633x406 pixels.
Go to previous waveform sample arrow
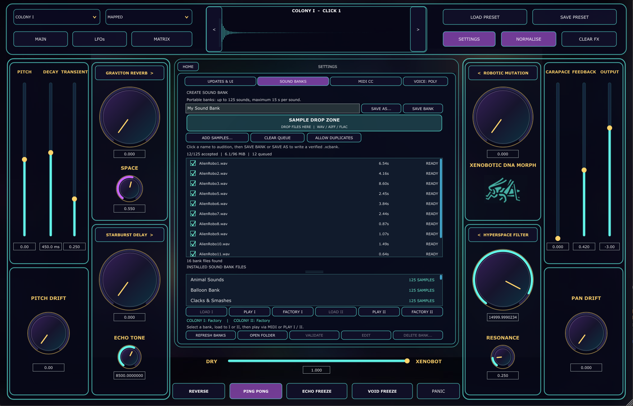214,29
